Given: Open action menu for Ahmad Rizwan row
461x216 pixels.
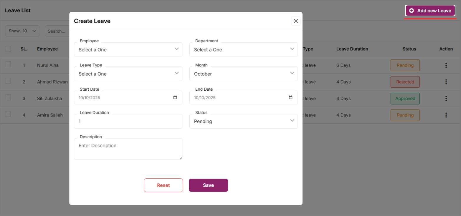Looking at the screenshot, I should click(x=446, y=82).
